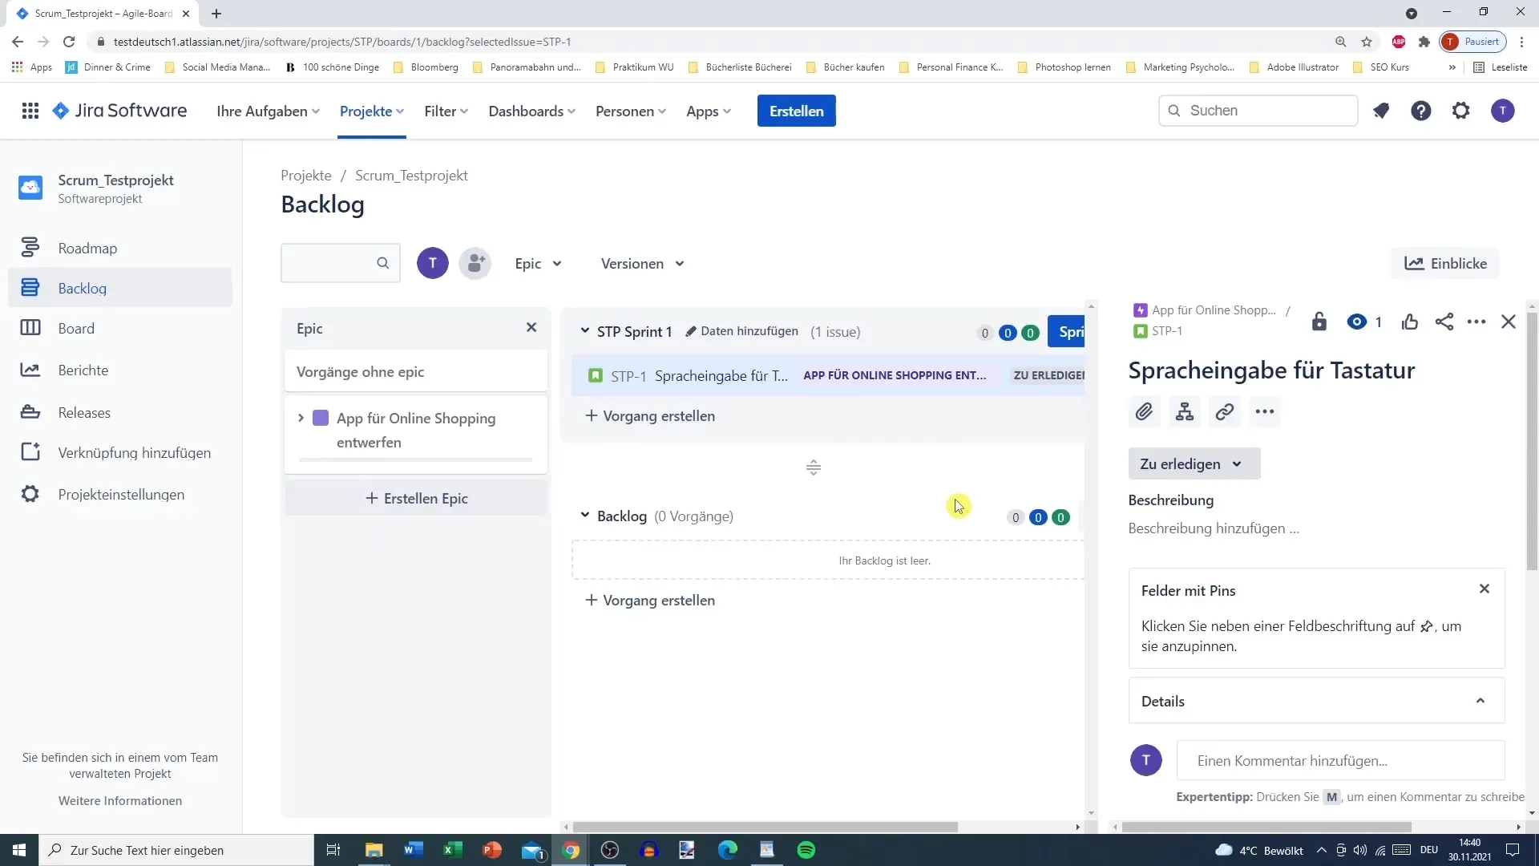
Task: Click the Jira Suchen search field
Action: click(x=1258, y=111)
